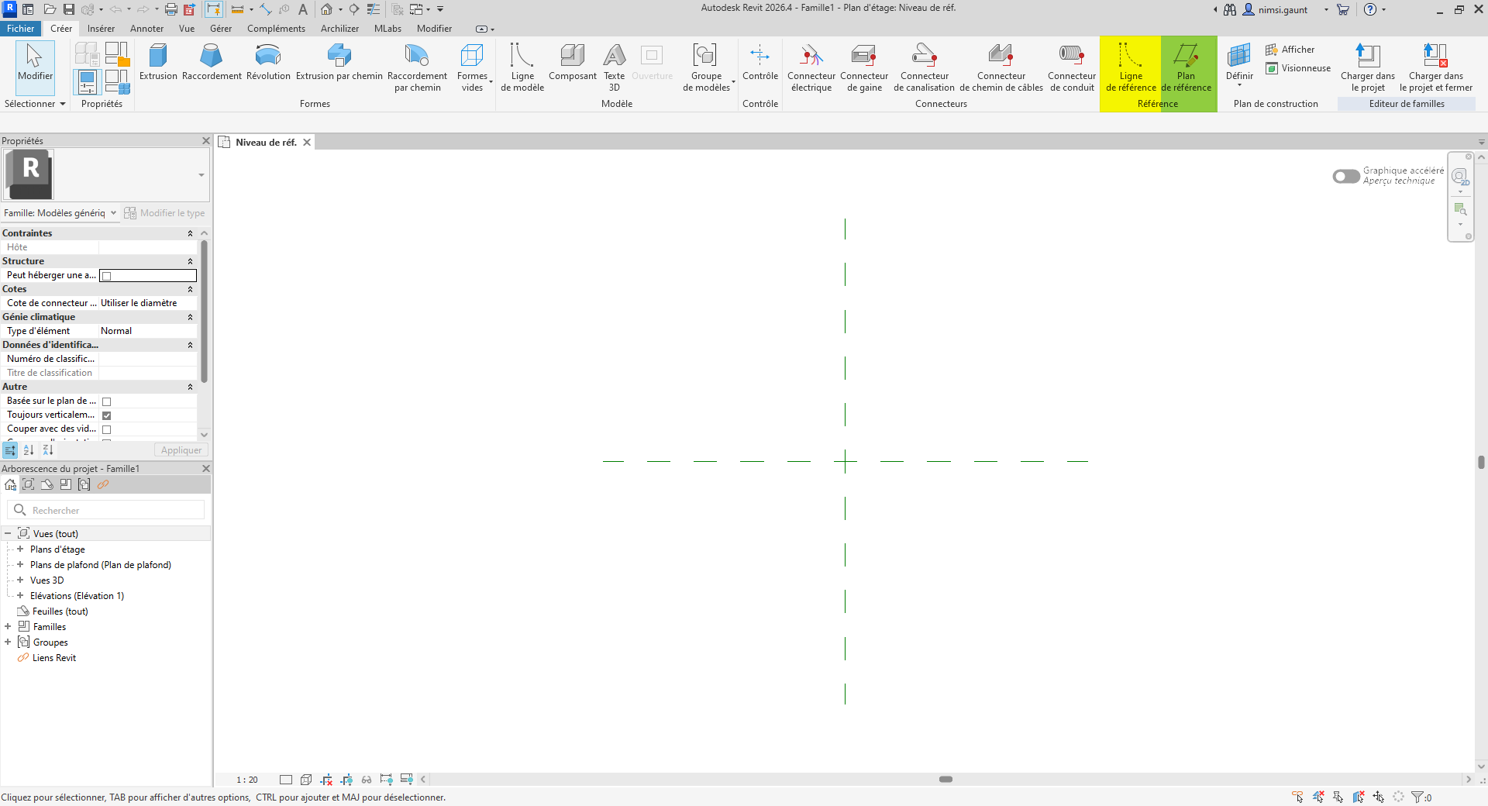Click the Révolution form tool
This screenshot has height=806, width=1488.
tap(268, 62)
